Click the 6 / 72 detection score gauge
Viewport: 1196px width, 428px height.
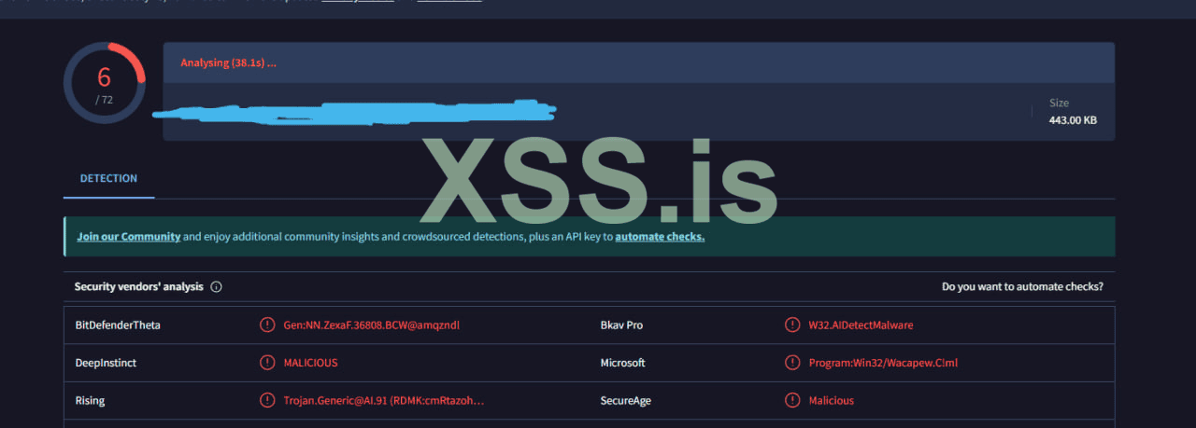pos(104,83)
